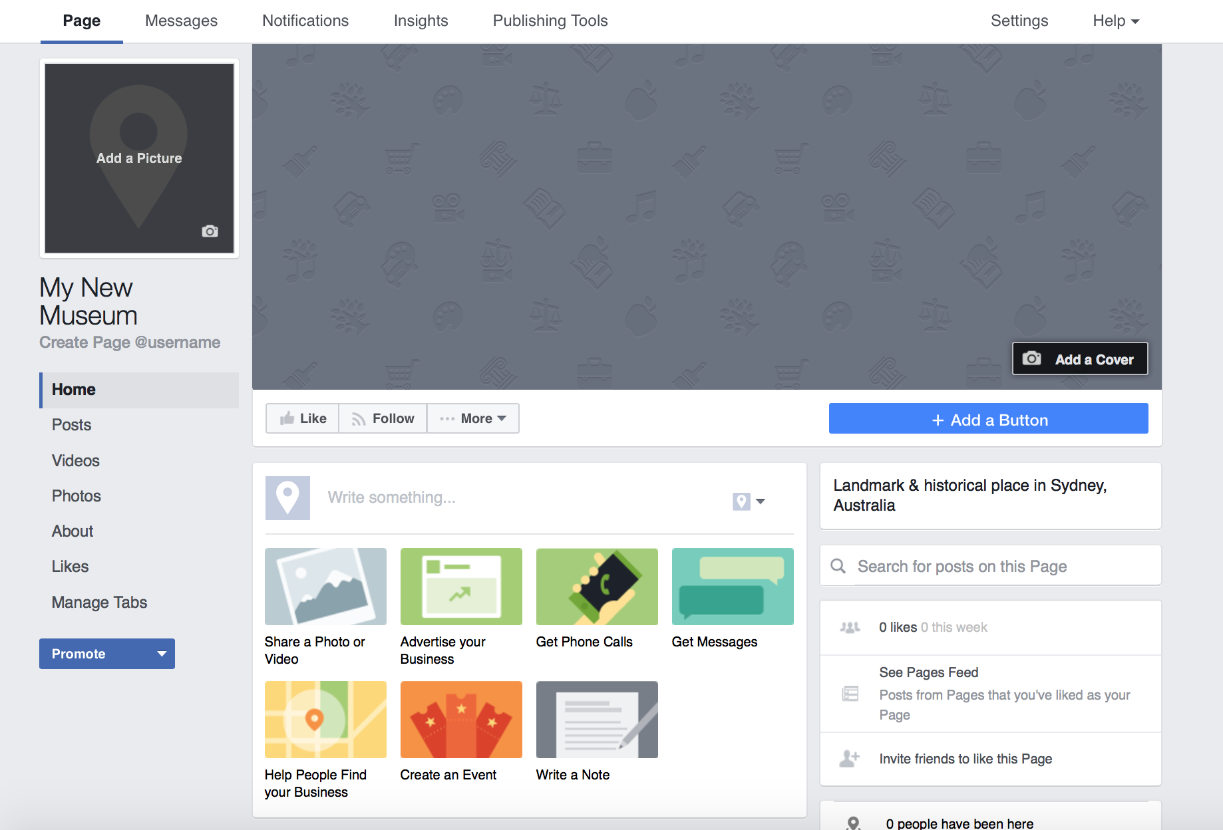This screenshot has height=830, width=1223.
Task: Expand the More actions dropdown
Action: (x=473, y=418)
